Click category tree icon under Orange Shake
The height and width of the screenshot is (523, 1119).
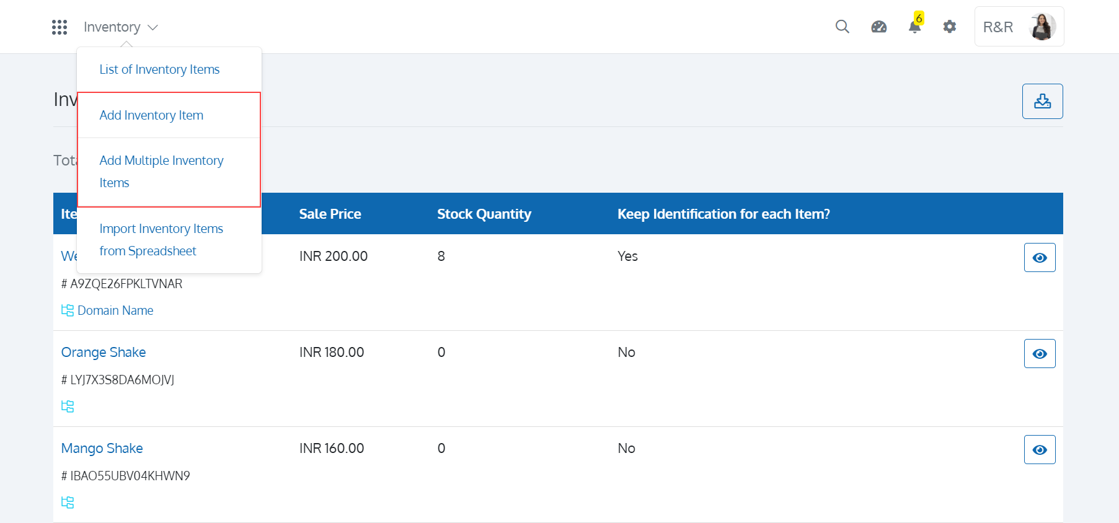68,406
